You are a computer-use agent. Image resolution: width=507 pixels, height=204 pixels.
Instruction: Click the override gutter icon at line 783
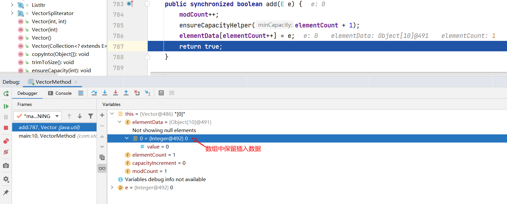130,4
